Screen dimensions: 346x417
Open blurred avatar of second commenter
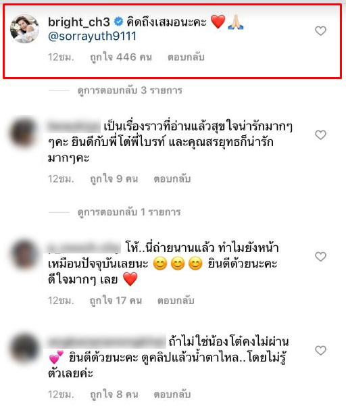tap(24, 132)
